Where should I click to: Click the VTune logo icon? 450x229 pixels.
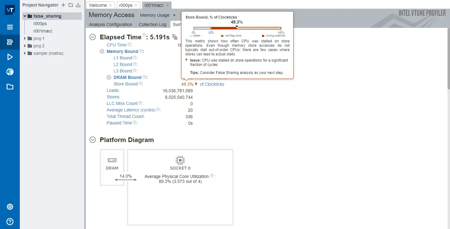tap(10, 10)
